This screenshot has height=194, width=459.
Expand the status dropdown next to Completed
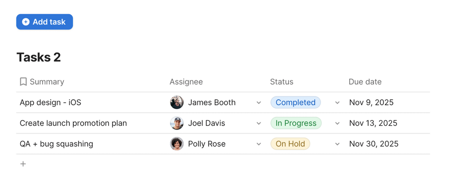(337, 103)
